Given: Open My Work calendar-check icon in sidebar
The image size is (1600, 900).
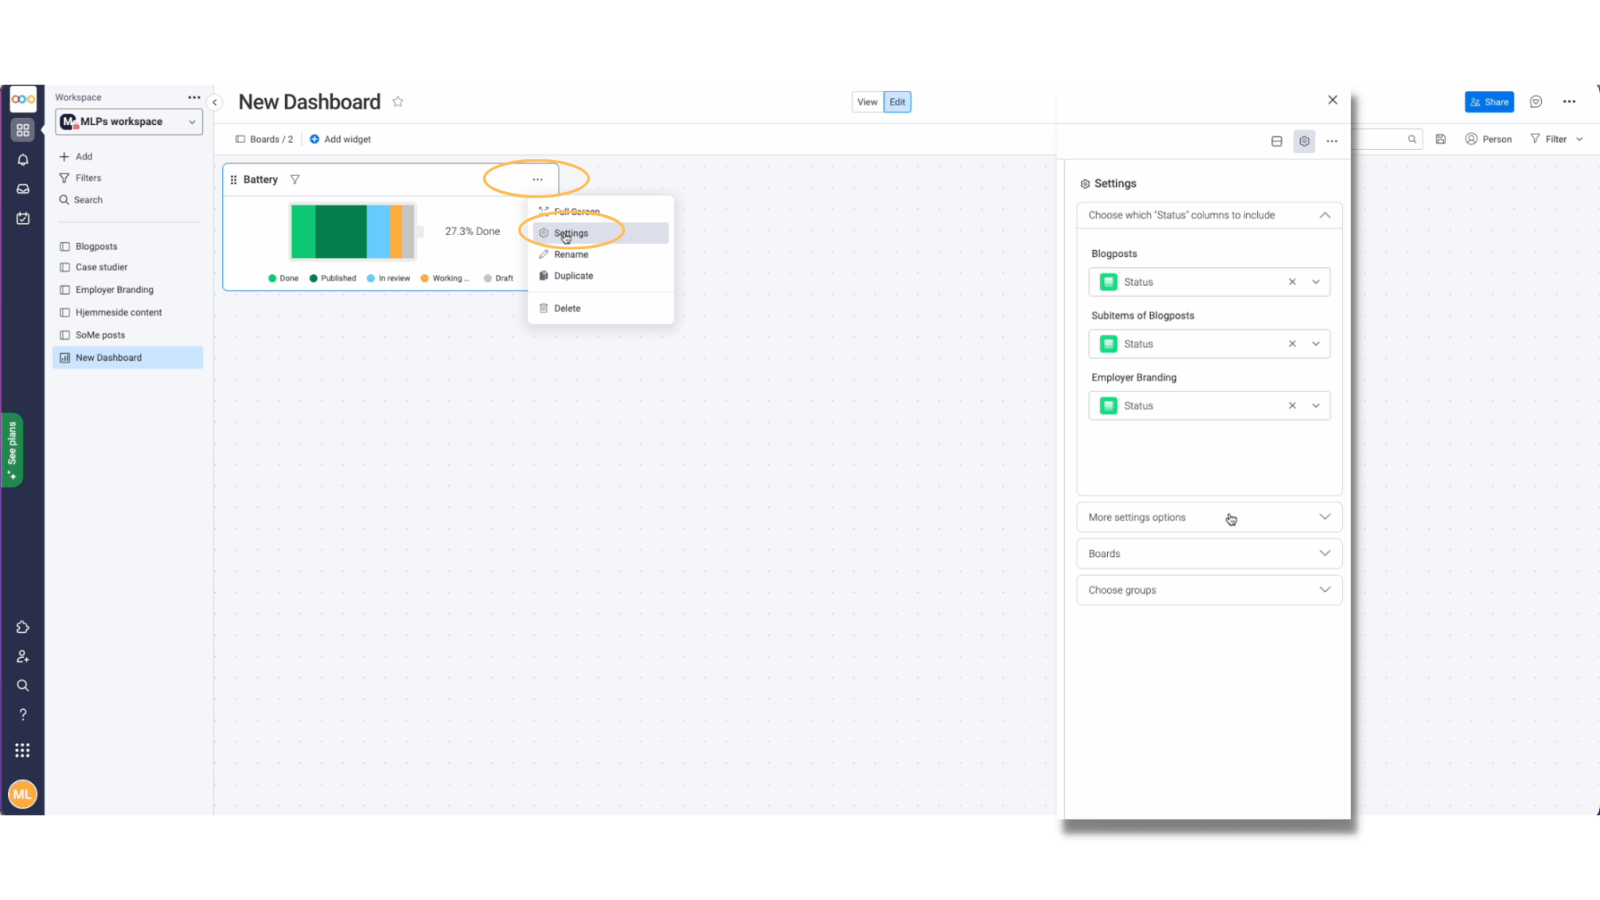Looking at the screenshot, I should click(x=23, y=218).
